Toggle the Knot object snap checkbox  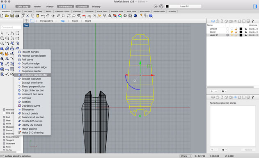tap(4, 147)
